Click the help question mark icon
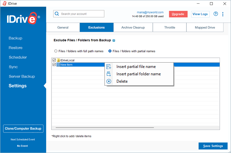 pyautogui.click(x=216, y=14)
